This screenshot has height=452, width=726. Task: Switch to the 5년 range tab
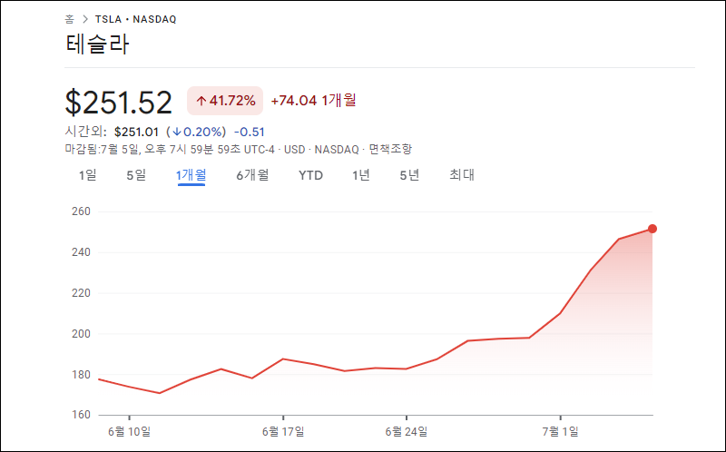[x=409, y=175]
